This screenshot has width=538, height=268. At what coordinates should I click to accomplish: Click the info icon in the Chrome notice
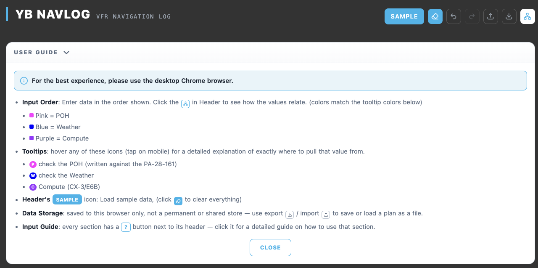(x=24, y=81)
